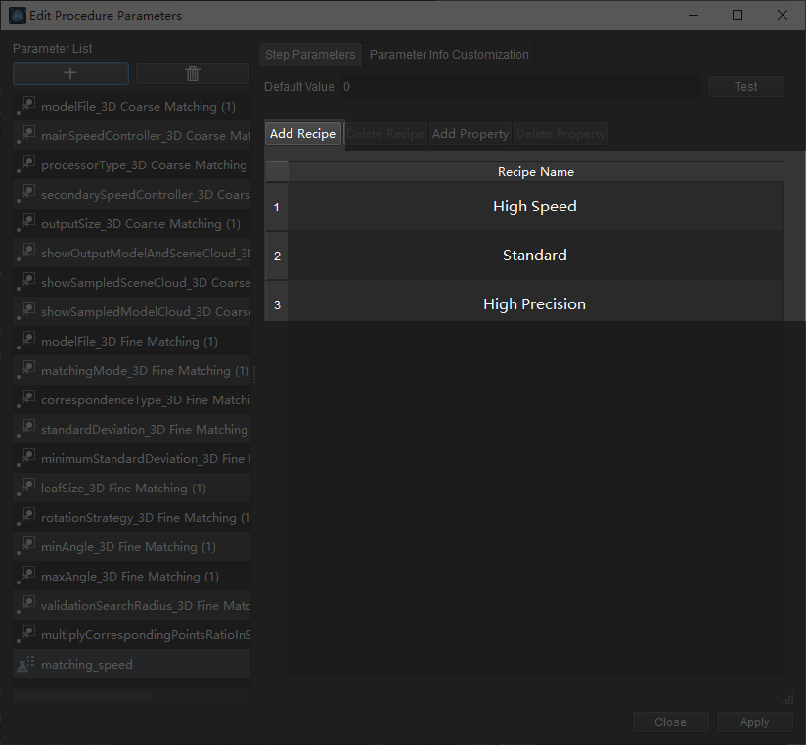
Task: Select the Standard recipe row
Action: [534, 256]
